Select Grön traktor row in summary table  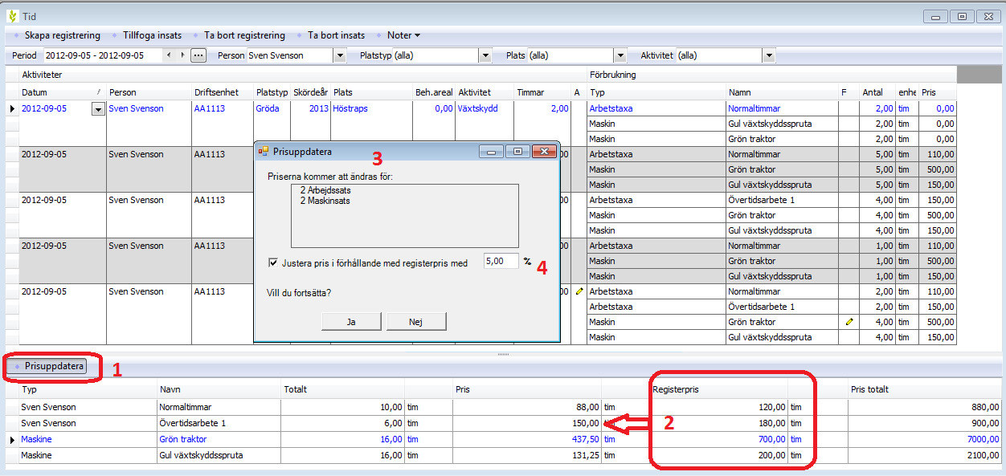coord(182,439)
